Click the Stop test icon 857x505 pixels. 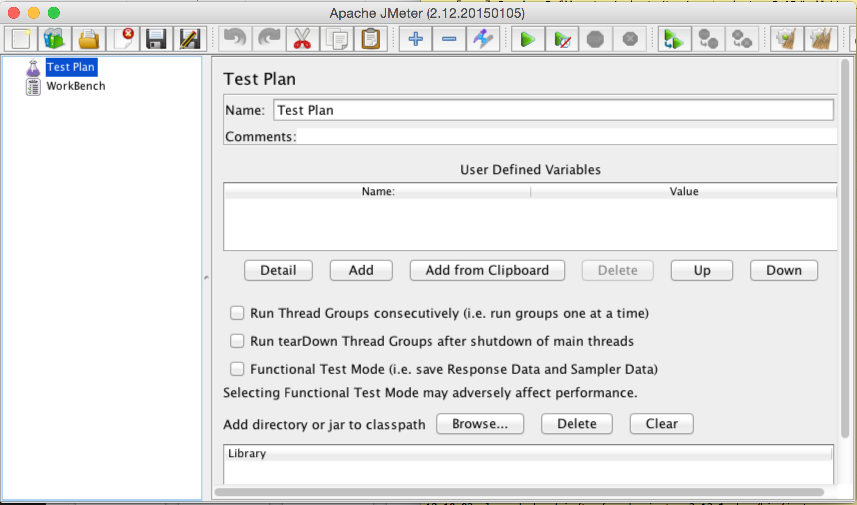click(595, 39)
